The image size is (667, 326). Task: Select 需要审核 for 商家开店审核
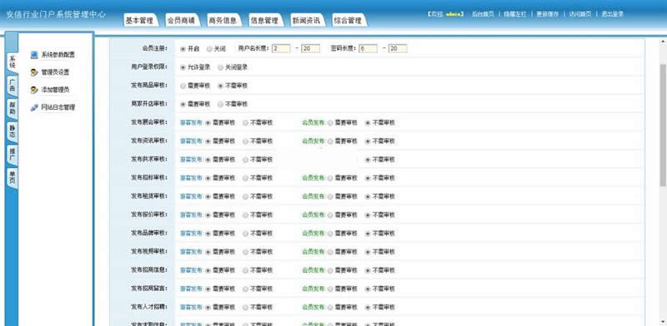[183, 104]
